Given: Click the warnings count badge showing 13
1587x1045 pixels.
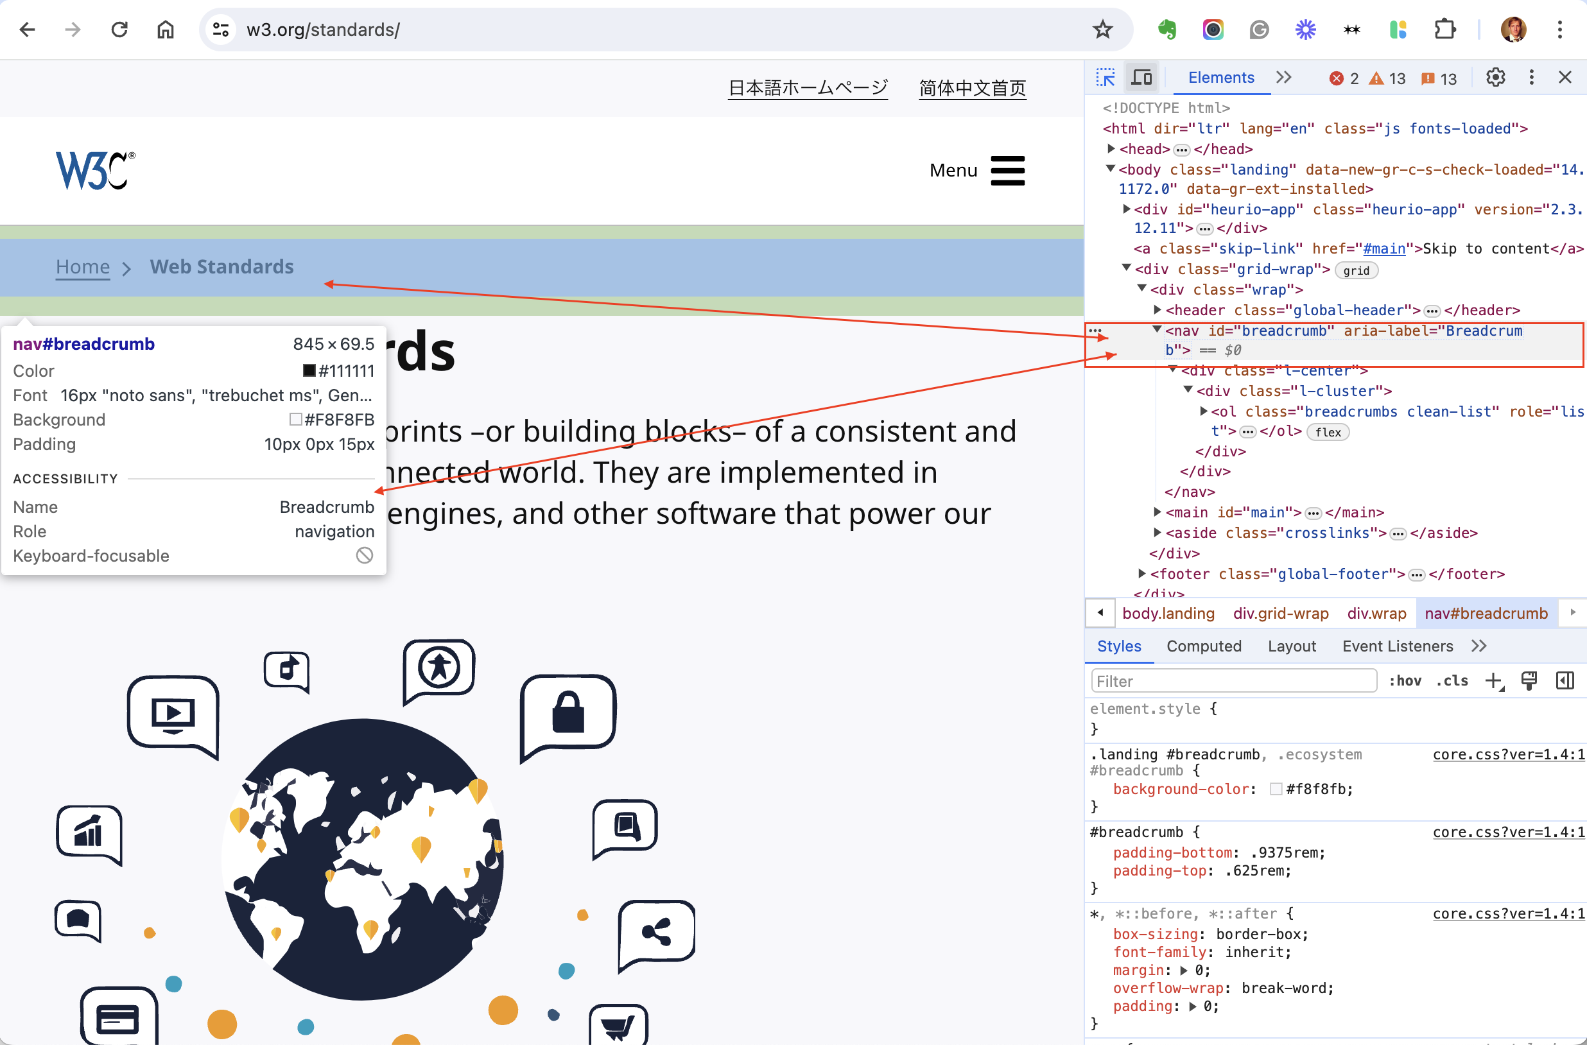Looking at the screenshot, I should tap(1387, 79).
